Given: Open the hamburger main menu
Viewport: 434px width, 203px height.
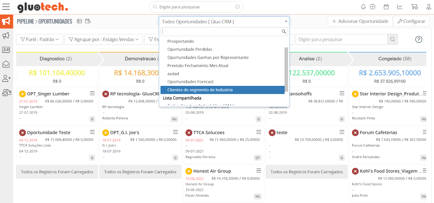Looking at the screenshot, I should coord(6,7).
